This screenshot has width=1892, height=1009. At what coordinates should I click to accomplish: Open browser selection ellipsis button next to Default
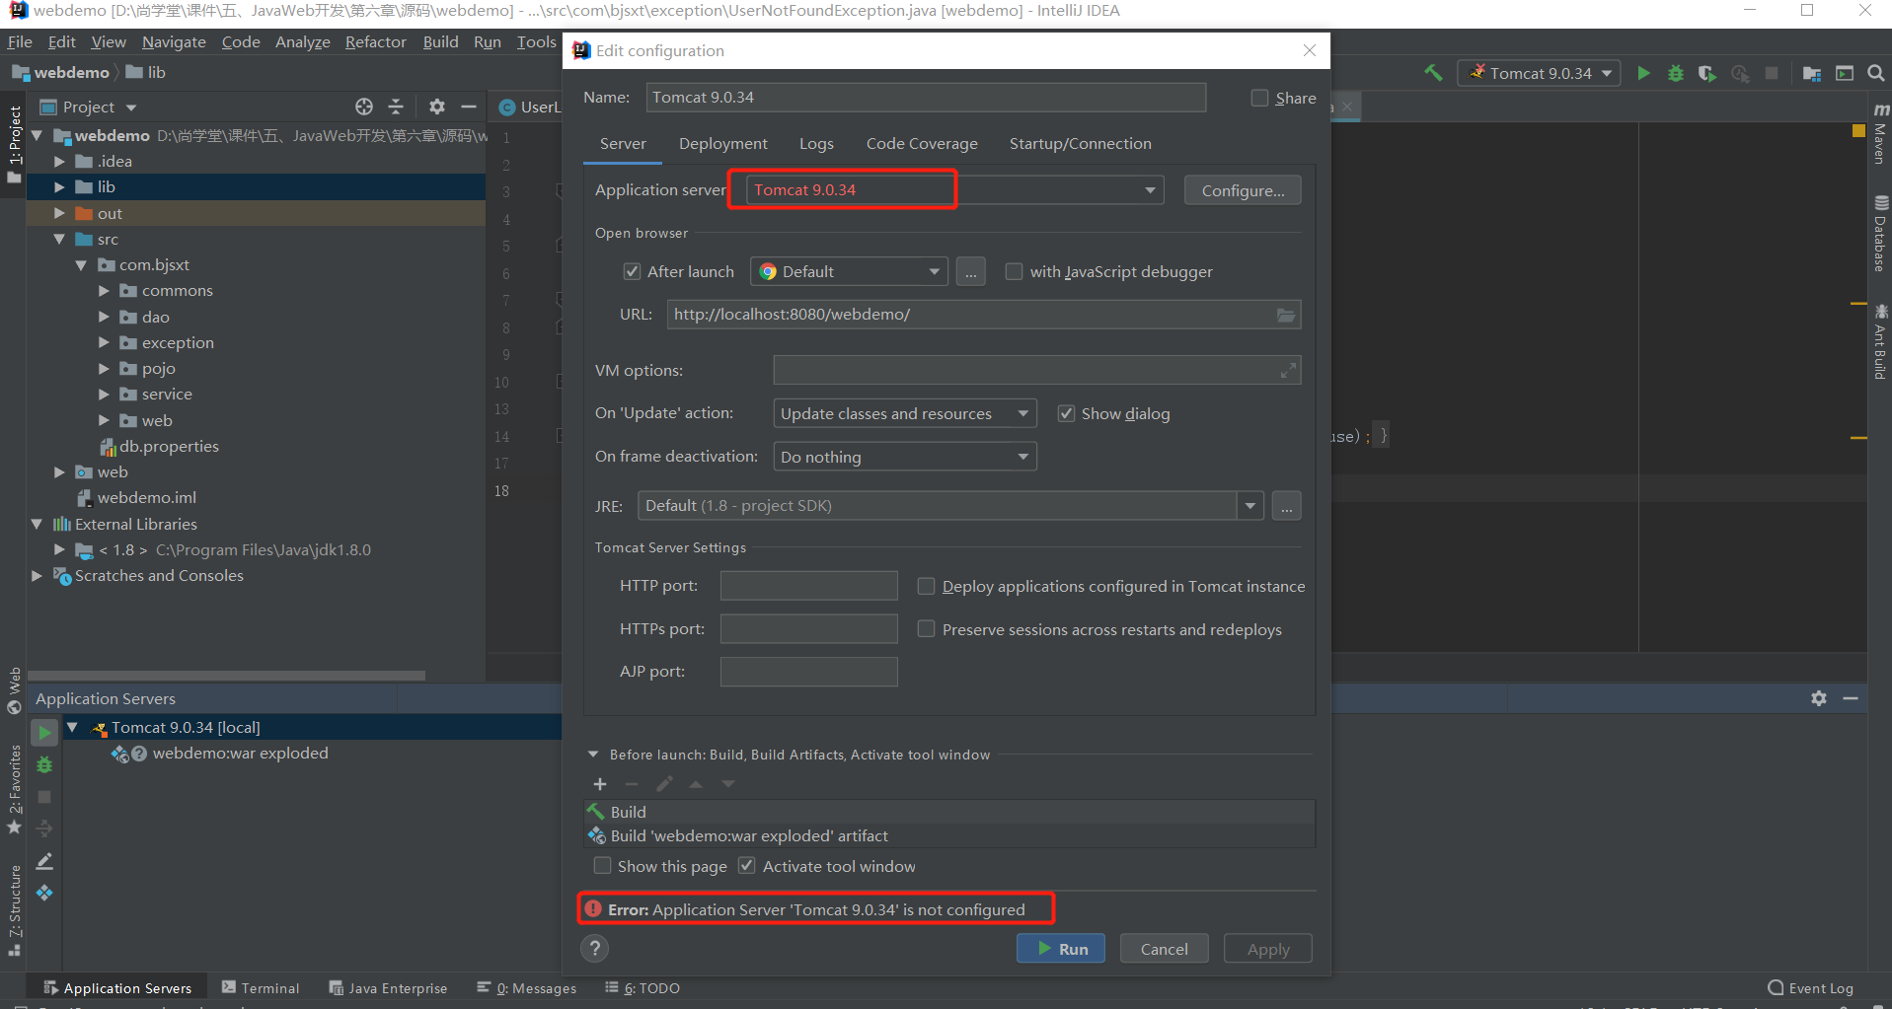click(x=971, y=272)
